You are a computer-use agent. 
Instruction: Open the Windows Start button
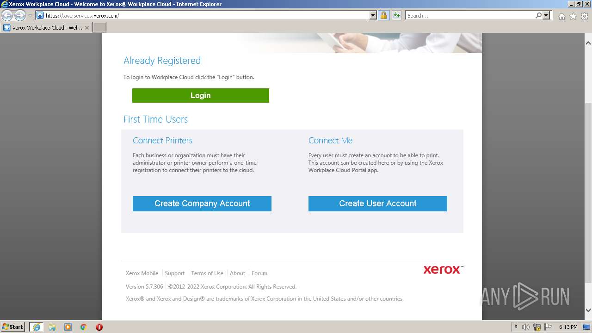(13, 327)
